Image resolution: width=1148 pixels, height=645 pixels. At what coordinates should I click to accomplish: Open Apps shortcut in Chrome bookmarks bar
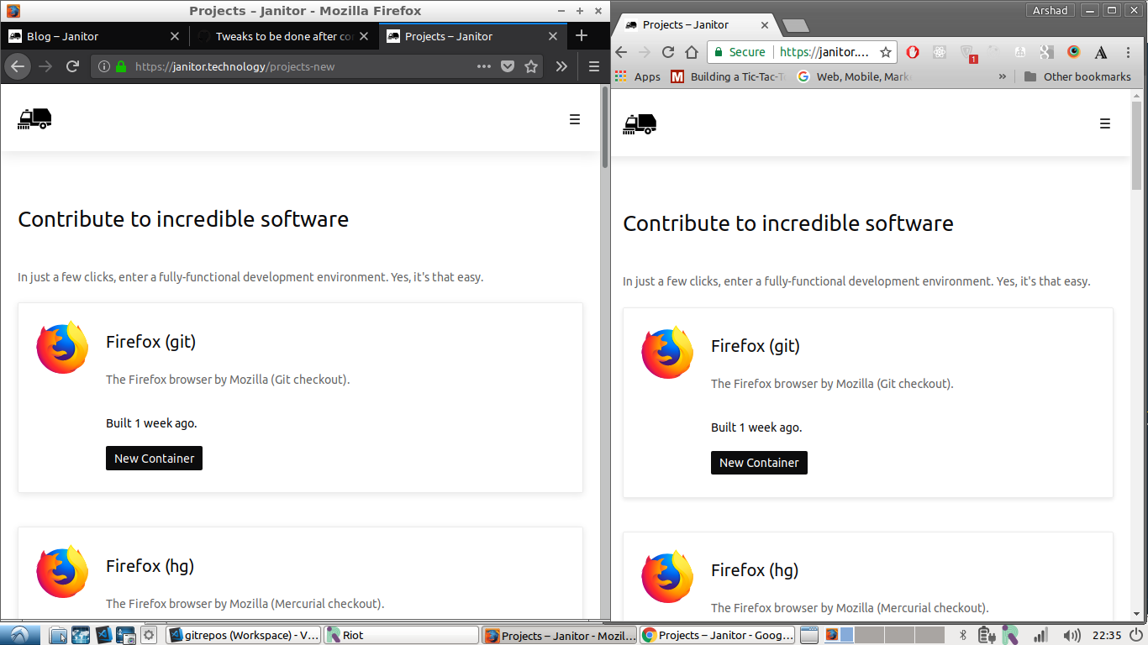(638, 76)
